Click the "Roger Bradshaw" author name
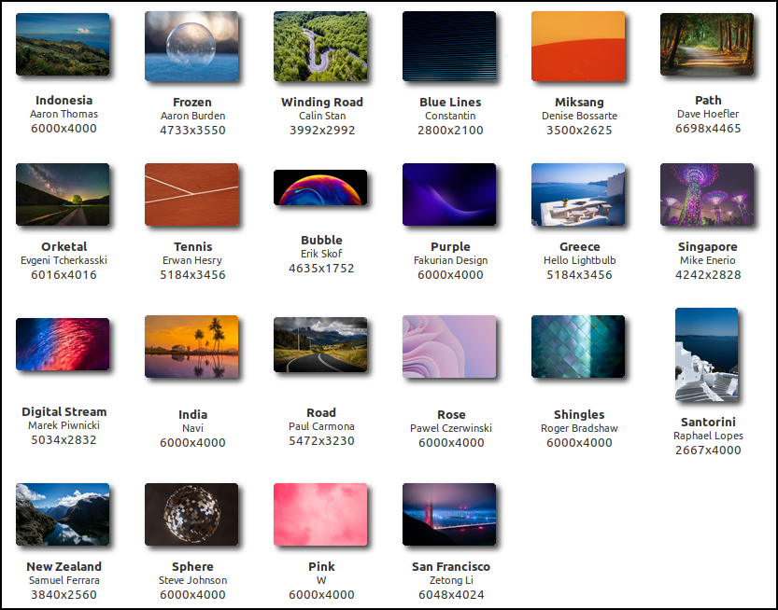Screen dimensions: 778x610 pos(579,427)
